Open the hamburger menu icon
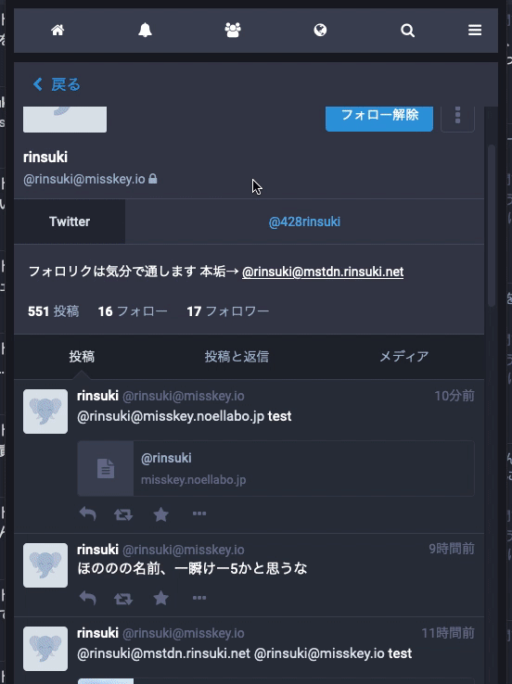The height and width of the screenshot is (684, 512). click(475, 30)
